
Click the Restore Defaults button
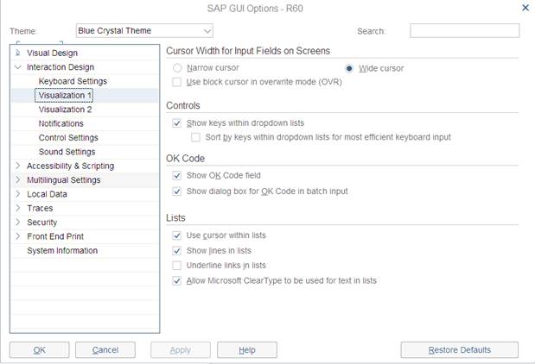[460, 349]
